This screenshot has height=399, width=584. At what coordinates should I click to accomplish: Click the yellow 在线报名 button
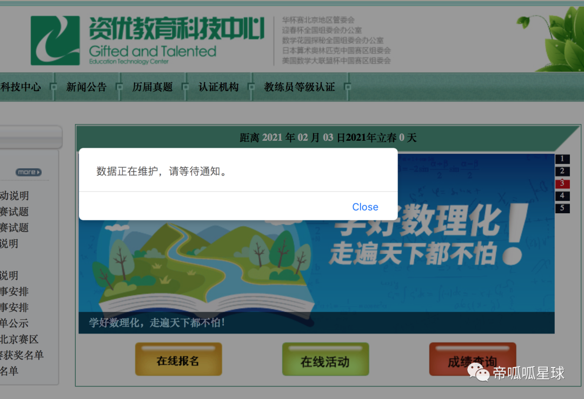click(178, 359)
